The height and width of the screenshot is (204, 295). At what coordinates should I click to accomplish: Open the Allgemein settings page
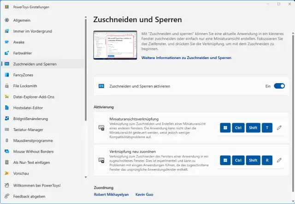click(22, 20)
